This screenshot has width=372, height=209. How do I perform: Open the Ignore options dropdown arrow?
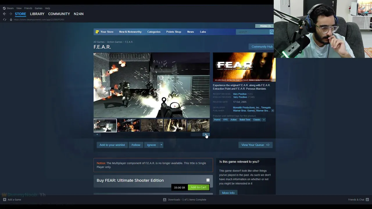tap(161, 145)
